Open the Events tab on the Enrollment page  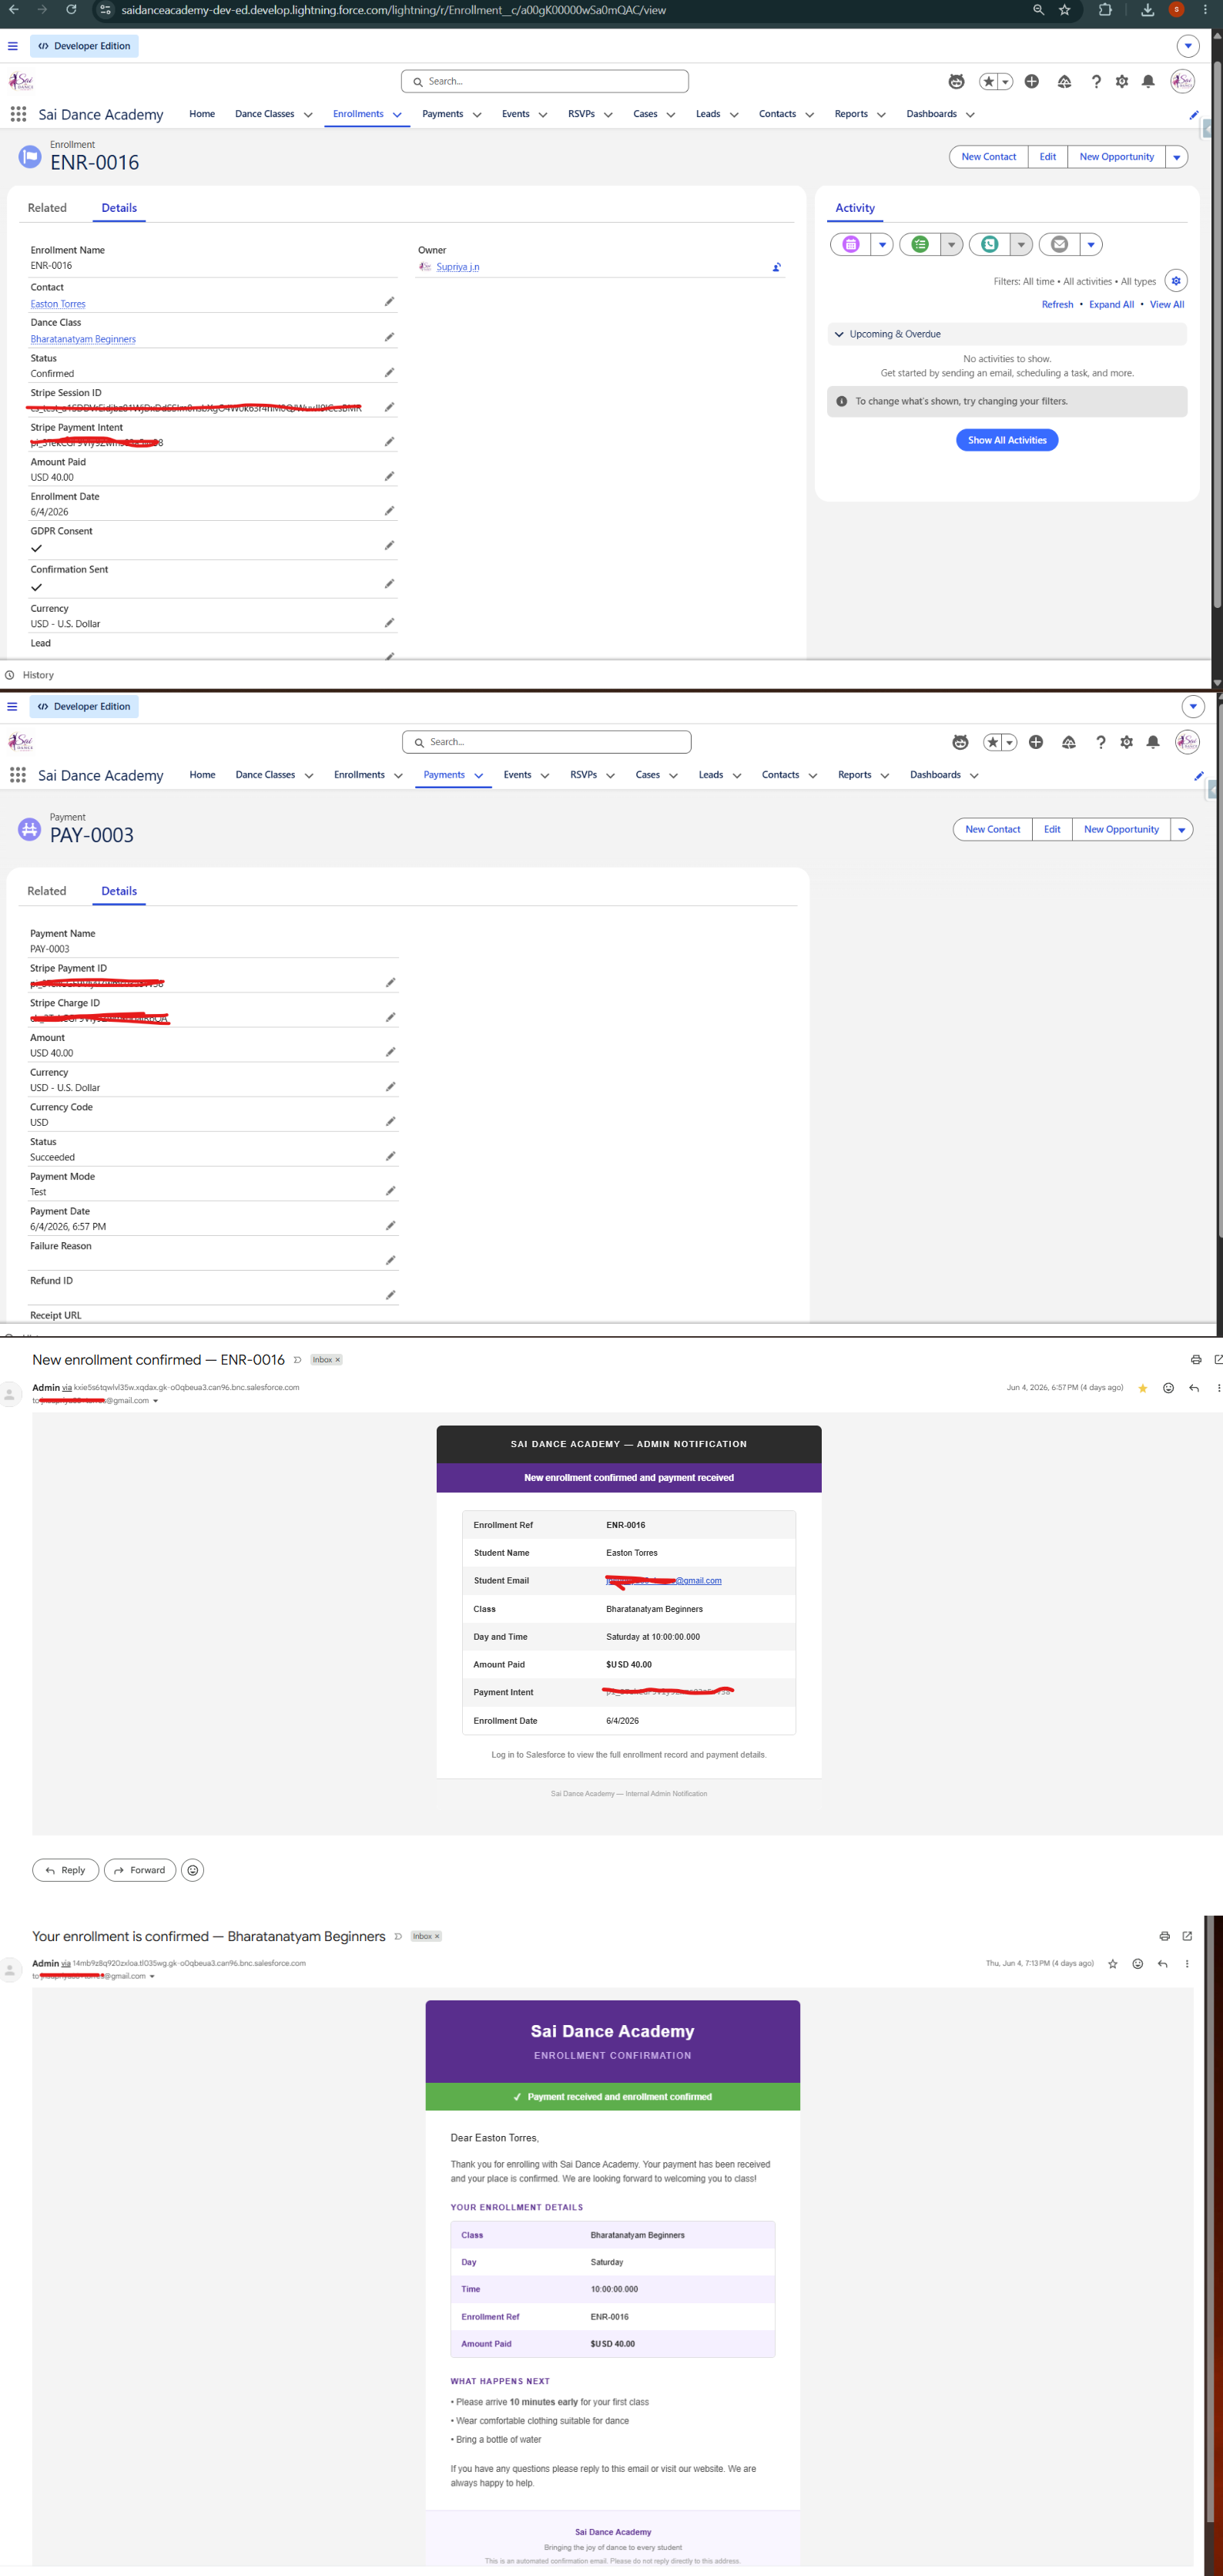click(x=515, y=114)
